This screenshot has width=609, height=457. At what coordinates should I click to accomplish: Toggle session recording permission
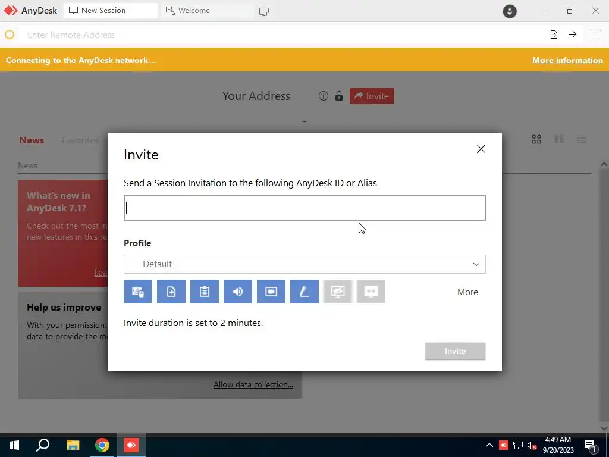[271, 292]
